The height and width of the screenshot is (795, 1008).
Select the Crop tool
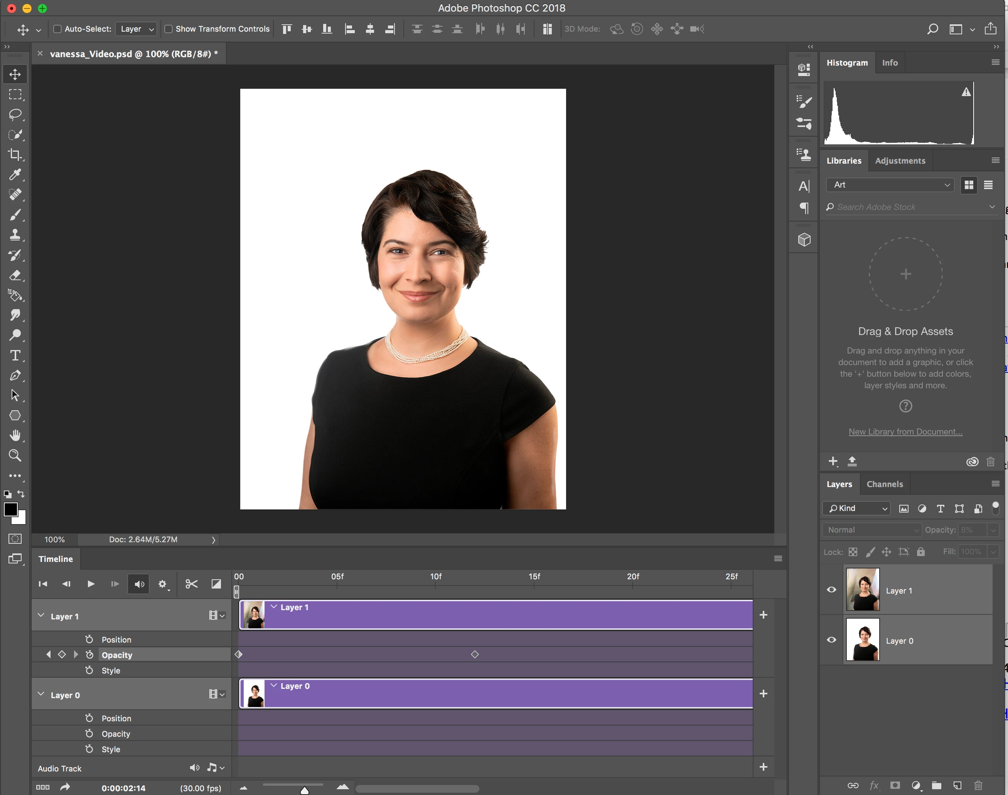point(15,154)
